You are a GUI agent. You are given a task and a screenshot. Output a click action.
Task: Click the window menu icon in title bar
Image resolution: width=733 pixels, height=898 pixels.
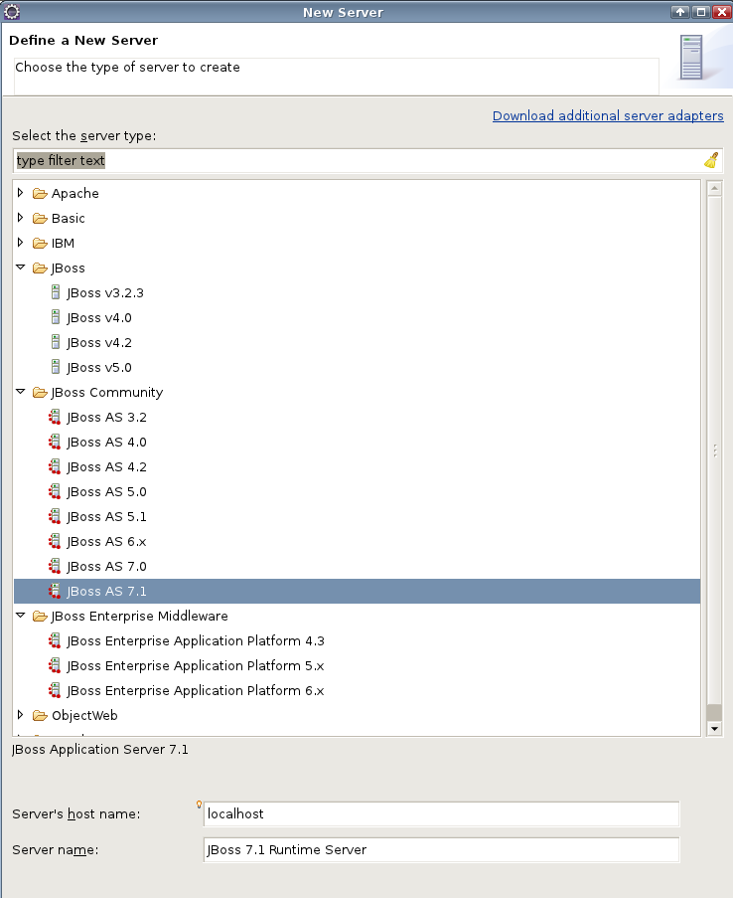12,12
